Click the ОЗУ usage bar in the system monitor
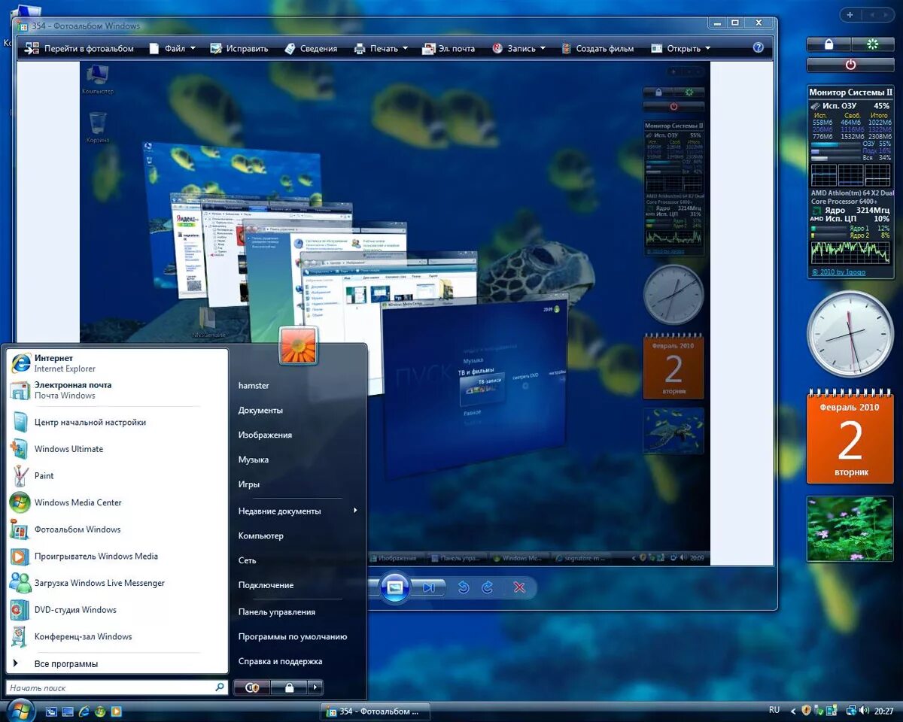The height and width of the screenshot is (722, 903). [825, 144]
